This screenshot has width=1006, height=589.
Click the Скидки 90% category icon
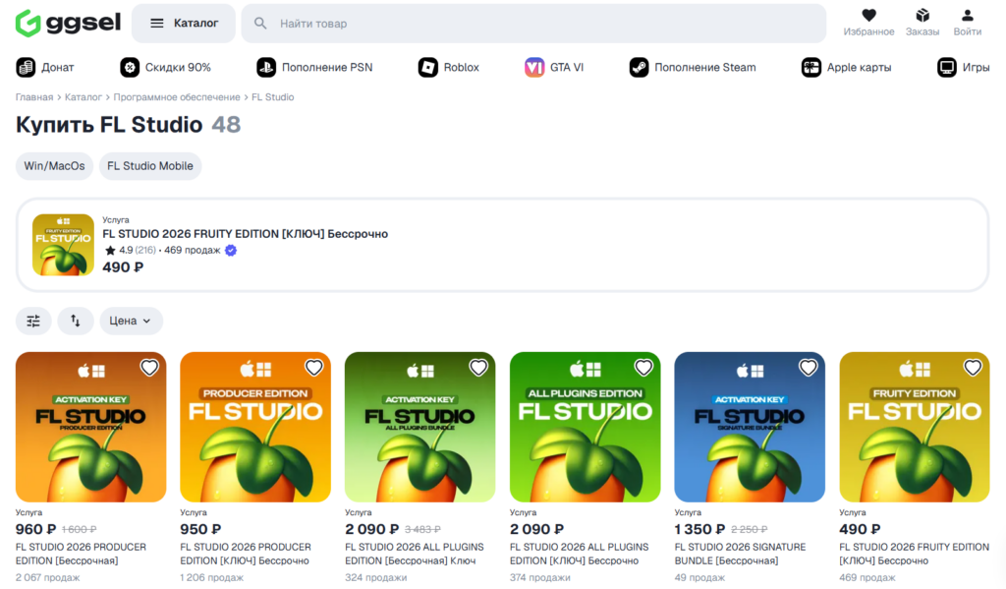click(130, 67)
